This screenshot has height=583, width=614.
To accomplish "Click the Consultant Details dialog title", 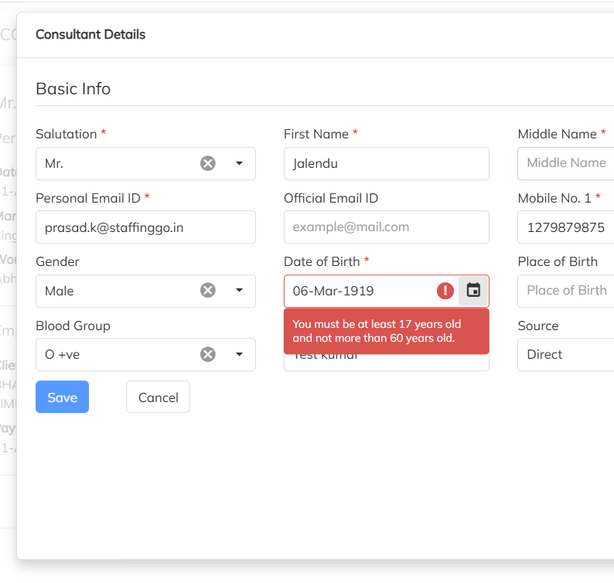I will [x=90, y=34].
